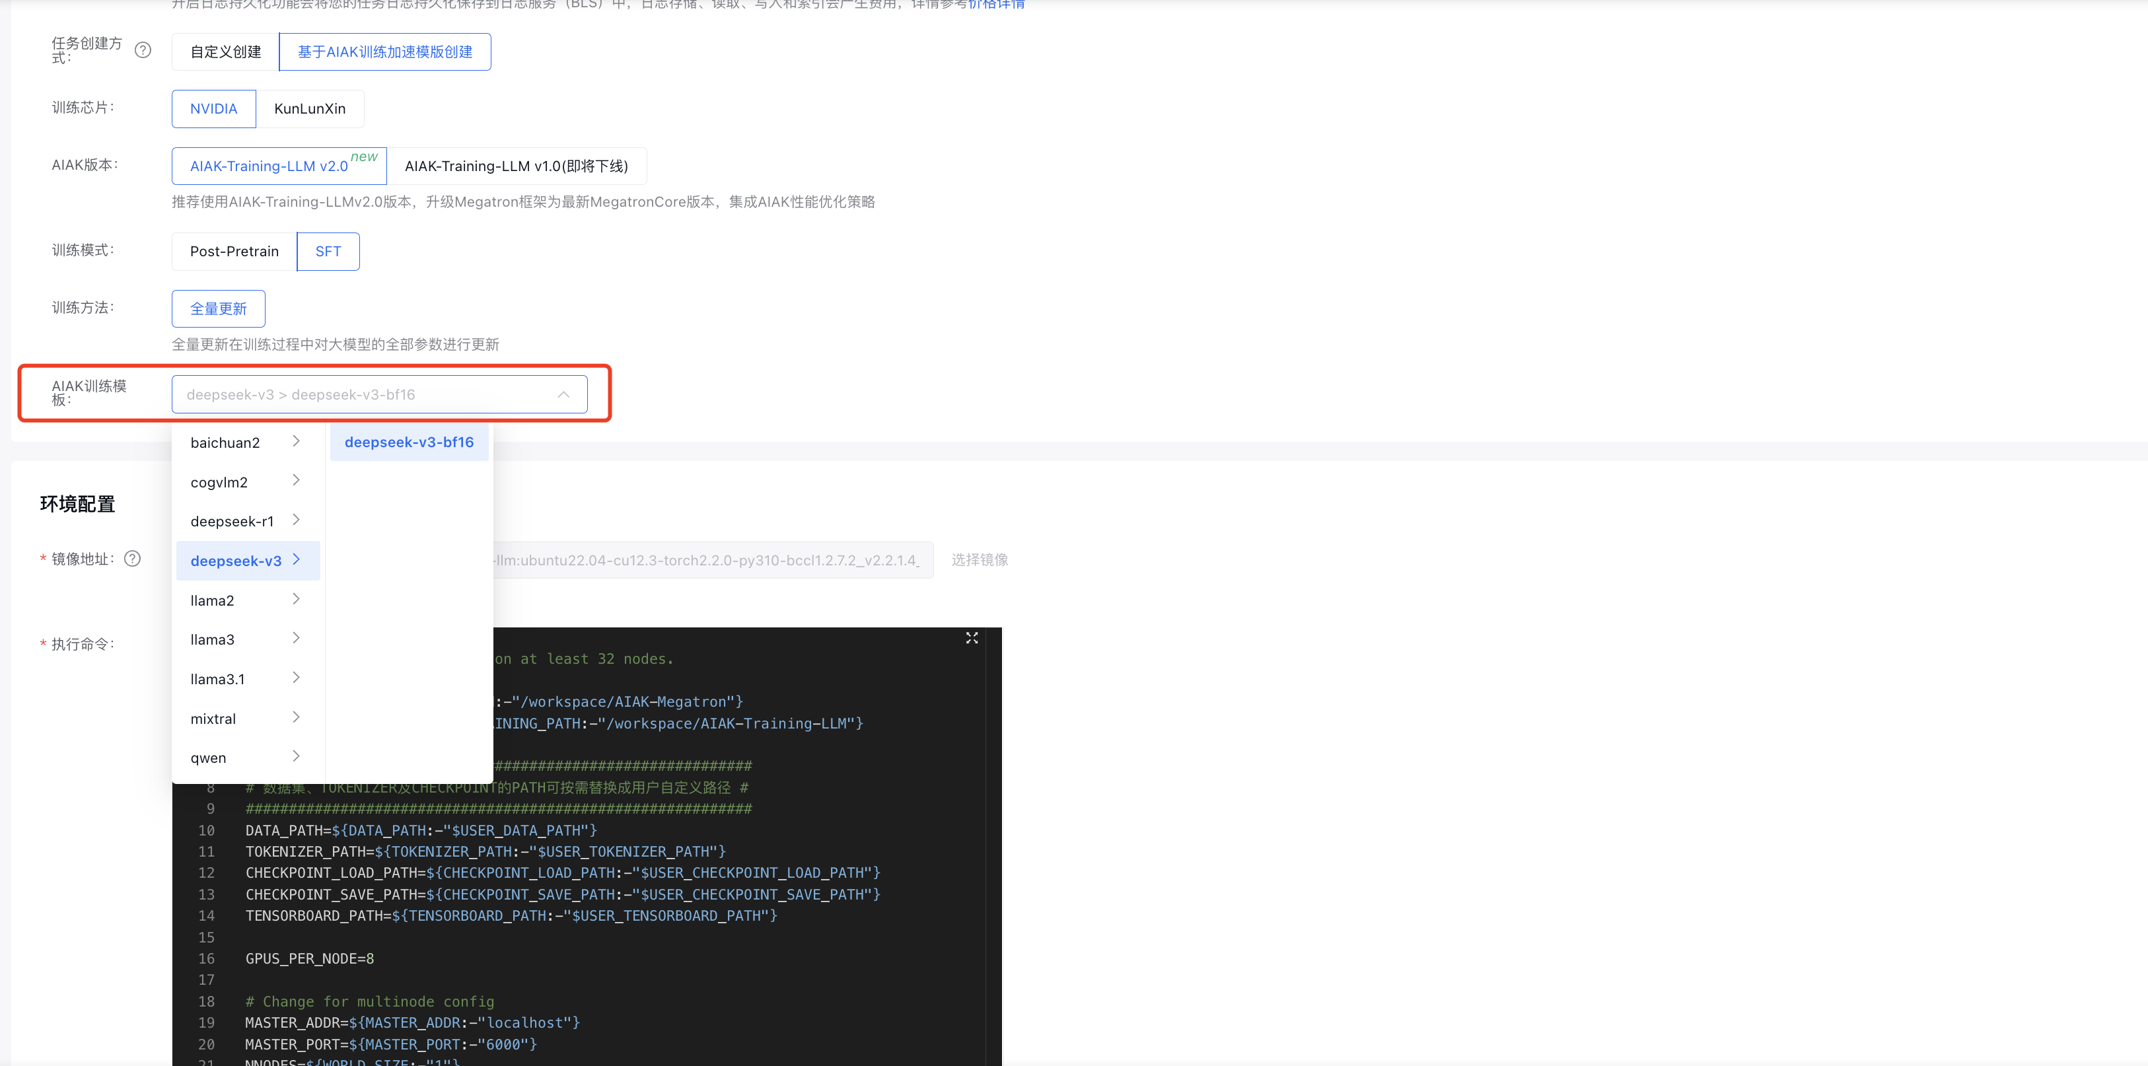Image resolution: width=2148 pixels, height=1066 pixels.
Task: Select 基于AIAK训练加速模版创建 option
Action: 385,52
